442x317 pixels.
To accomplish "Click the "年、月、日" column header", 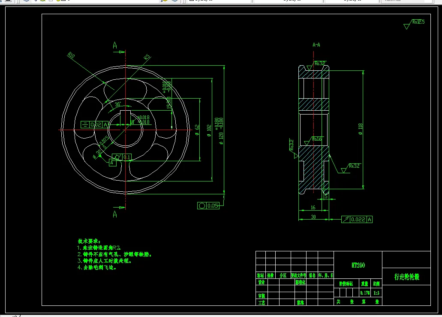I will coord(326,275).
